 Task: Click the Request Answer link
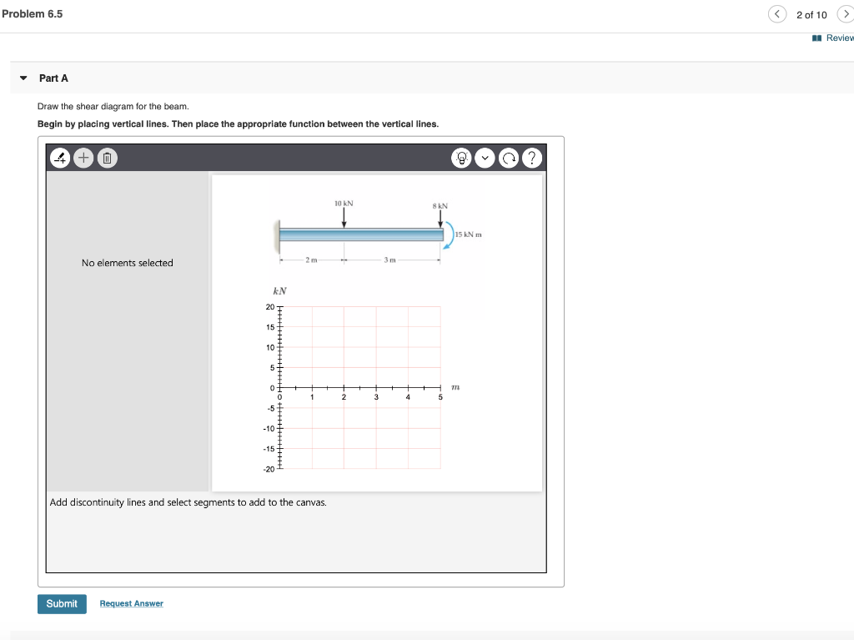pyautogui.click(x=131, y=603)
